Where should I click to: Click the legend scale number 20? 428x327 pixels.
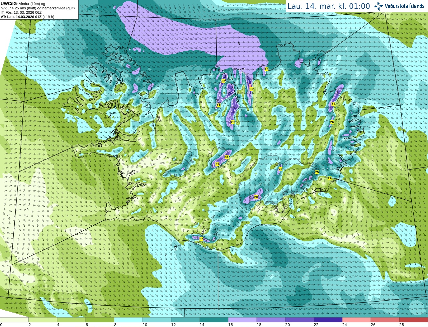pos(288,325)
